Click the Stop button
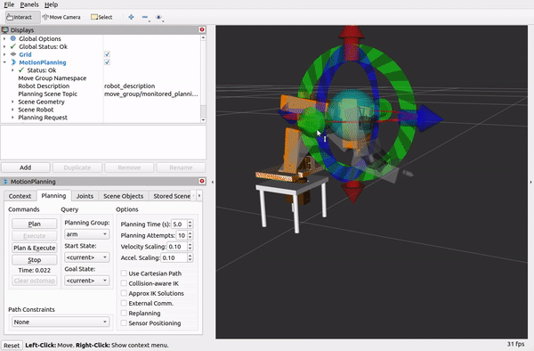This screenshot has width=534, height=351. pyautogui.click(x=35, y=259)
